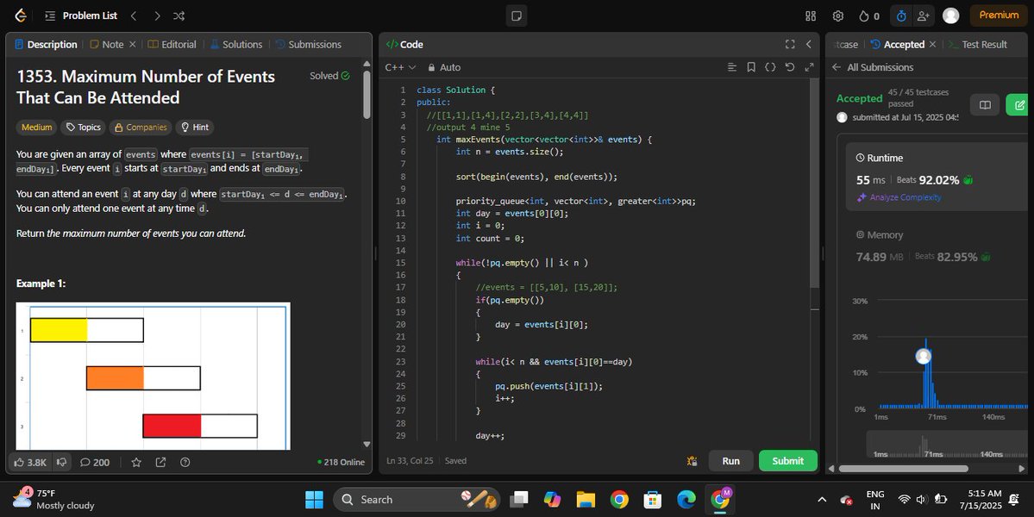Open the profile avatar menu
Viewport: 1034px width, 517px height.
click(x=950, y=16)
